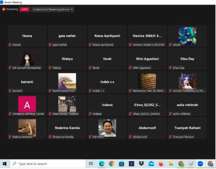Select Fahrudin's participant photo tile

pos(107,127)
